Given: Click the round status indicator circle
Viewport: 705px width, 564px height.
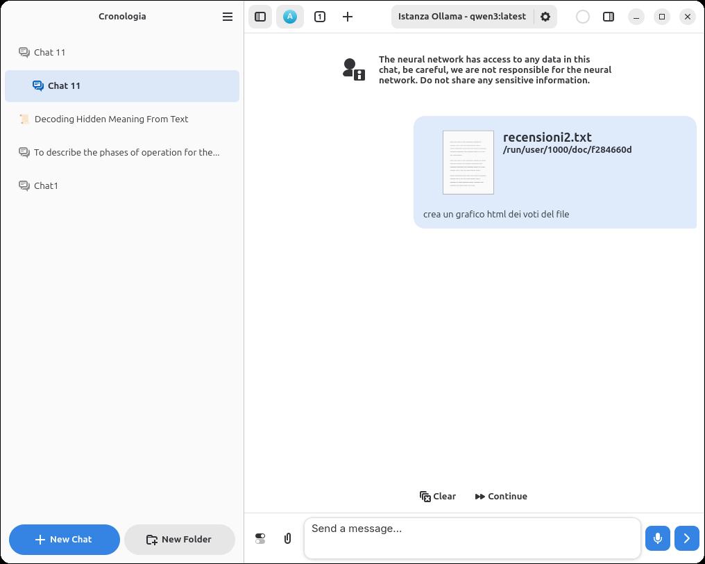Looking at the screenshot, I should tap(583, 17).
